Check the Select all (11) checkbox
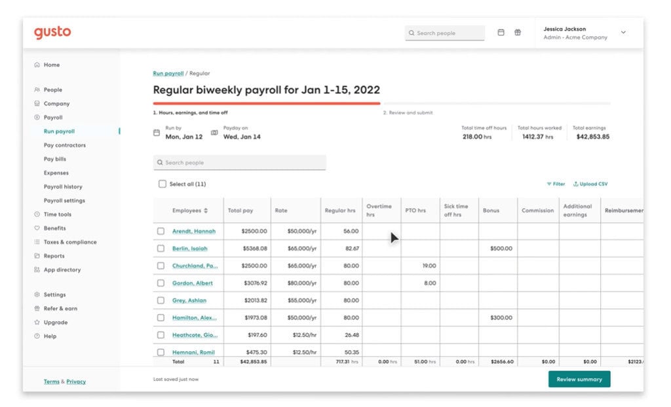The width and height of the screenshot is (671, 407). 162,185
